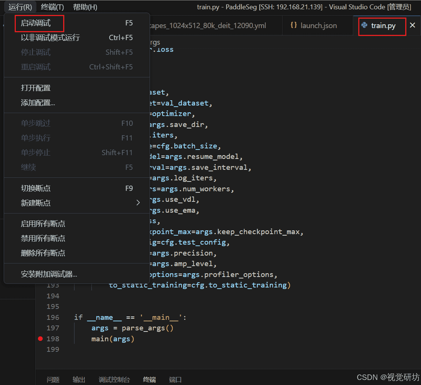Open the 帮助(H) menu
Viewport: 421px width, 385px height.
coord(85,7)
